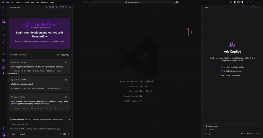Click the camera add-image icon

(64, 134)
